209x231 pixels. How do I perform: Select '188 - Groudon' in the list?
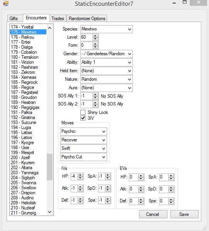click(x=28, y=97)
